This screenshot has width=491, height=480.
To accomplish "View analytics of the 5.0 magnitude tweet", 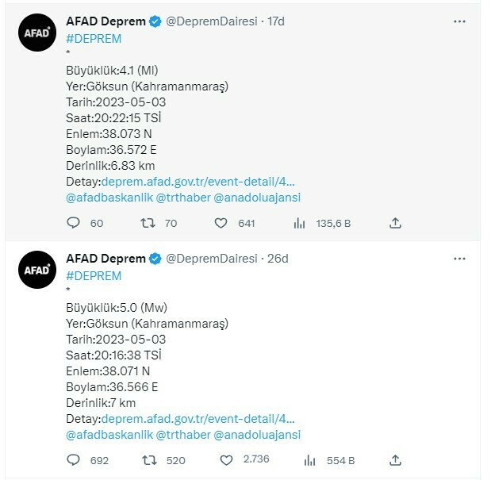I will [x=310, y=460].
